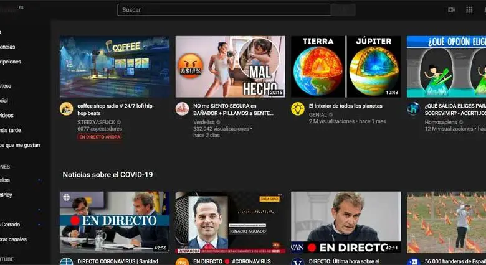Focus the Buscar search field
This screenshot has height=265, width=486.
(x=224, y=10)
